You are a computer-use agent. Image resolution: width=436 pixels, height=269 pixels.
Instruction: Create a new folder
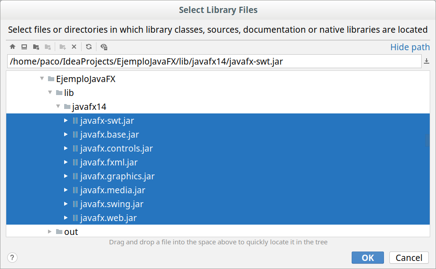click(x=61, y=47)
